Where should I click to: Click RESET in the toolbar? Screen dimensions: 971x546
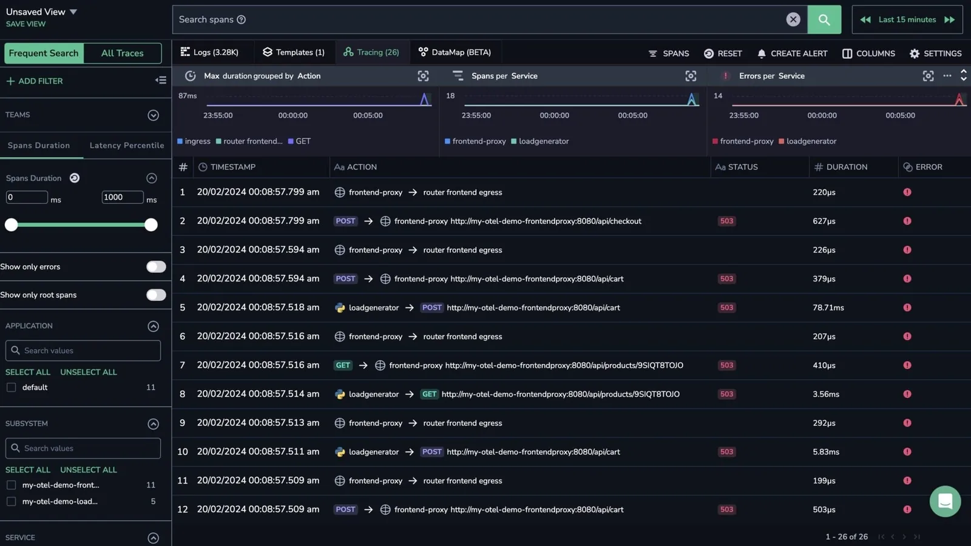click(x=722, y=53)
